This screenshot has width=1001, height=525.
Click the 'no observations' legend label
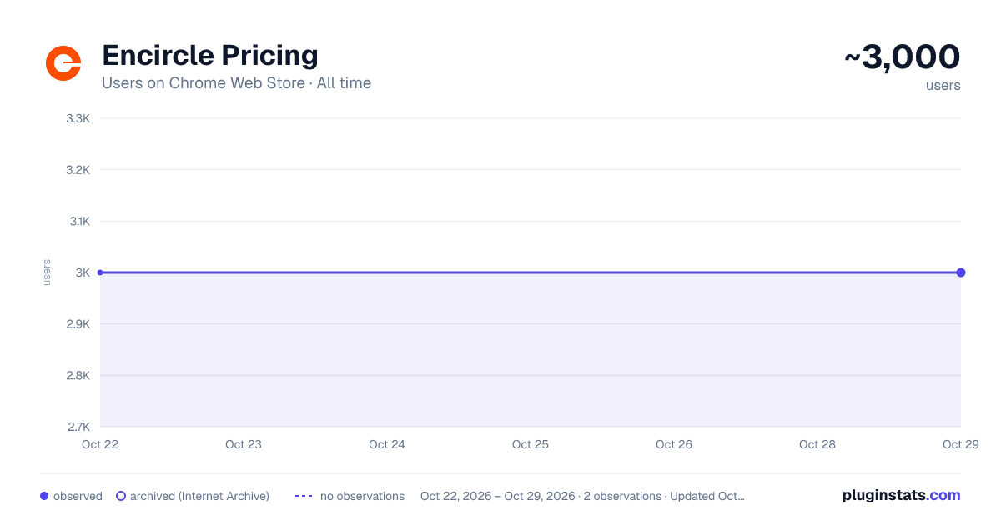(362, 496)
